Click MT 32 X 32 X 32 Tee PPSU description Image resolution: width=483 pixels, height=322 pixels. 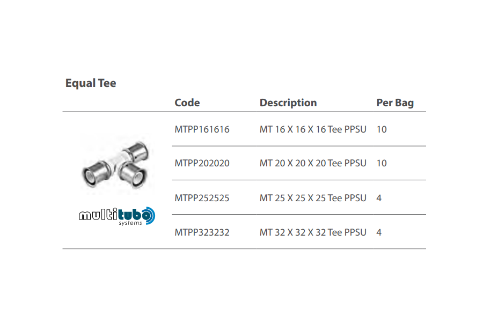(x=313, y=232)
